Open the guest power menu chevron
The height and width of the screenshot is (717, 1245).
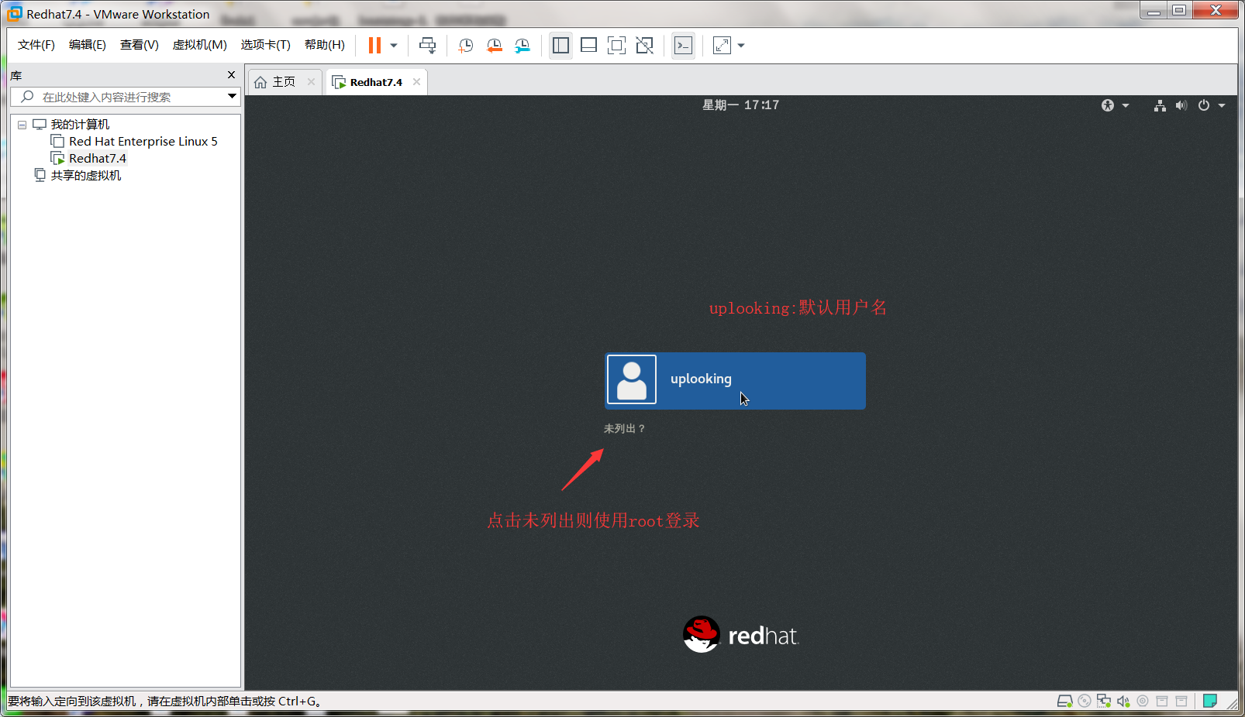pyautogui.click(x=1222, y=105)
